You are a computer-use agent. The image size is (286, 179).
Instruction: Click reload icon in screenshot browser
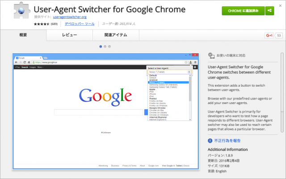25,62
